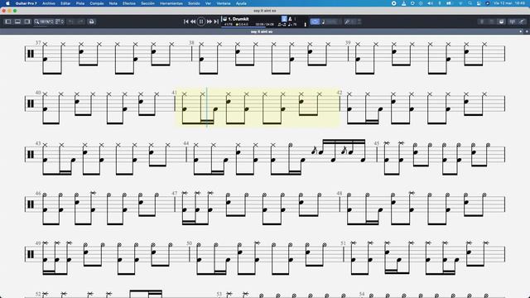The image size is (530, 298).
Task: Click the macOS volume icon in menu bar
Action: [x=430, y=3]
